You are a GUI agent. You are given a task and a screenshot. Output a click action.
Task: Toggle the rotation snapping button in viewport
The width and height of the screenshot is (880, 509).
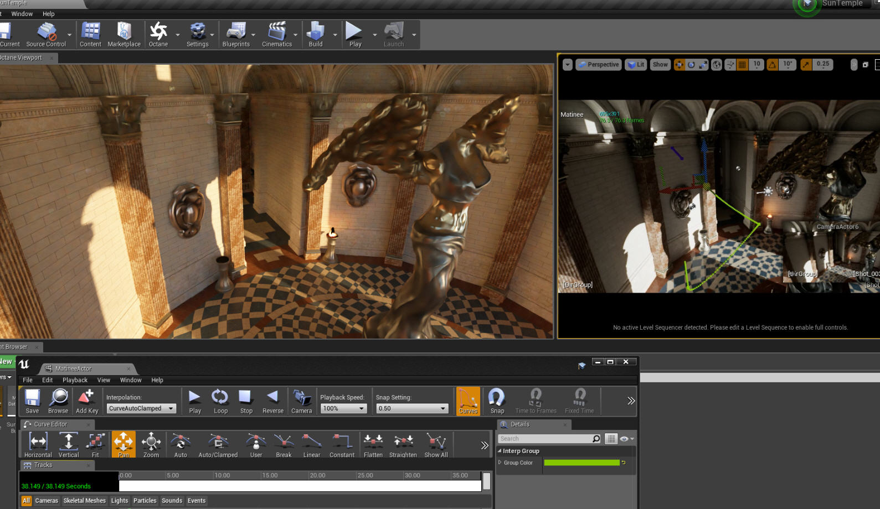772,65
